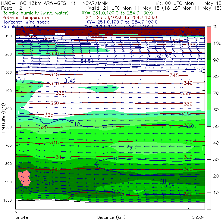The image size is (223, 223).
Task: Click 'Init: 00 UTC Mon 11 May 15' text
Action: tap(188, 3)
